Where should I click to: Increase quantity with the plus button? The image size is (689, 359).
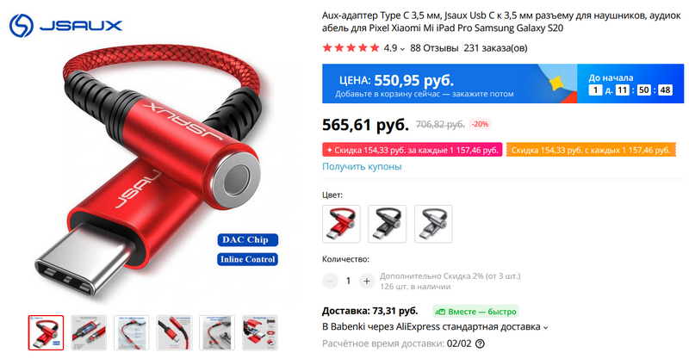(367, 281)
